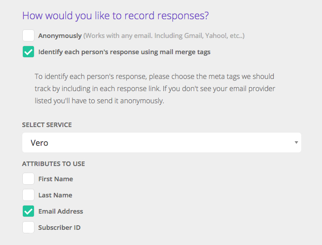Tick the Last Name attribute checkbox
Screen dimensions: 322x245
point(28,195)
